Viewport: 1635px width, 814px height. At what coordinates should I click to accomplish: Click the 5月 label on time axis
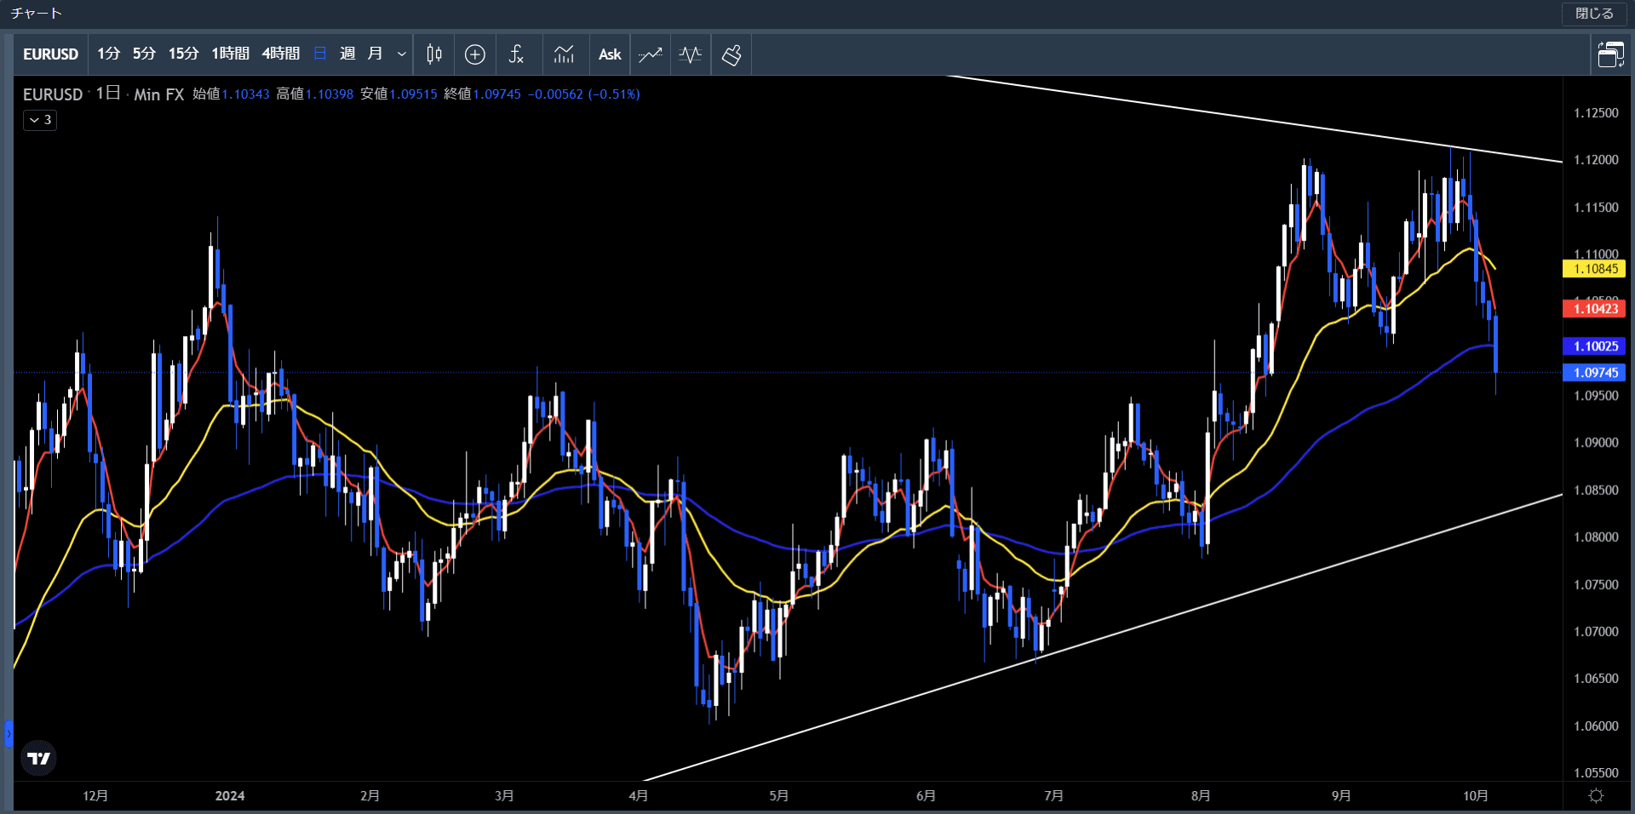pos(778,796)
